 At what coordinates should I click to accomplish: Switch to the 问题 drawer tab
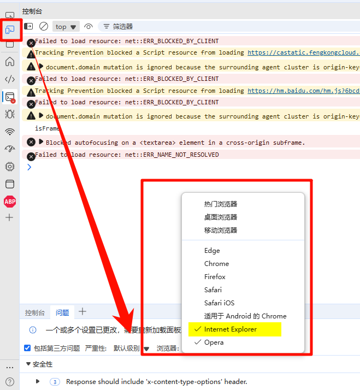(x=62, y=312)
